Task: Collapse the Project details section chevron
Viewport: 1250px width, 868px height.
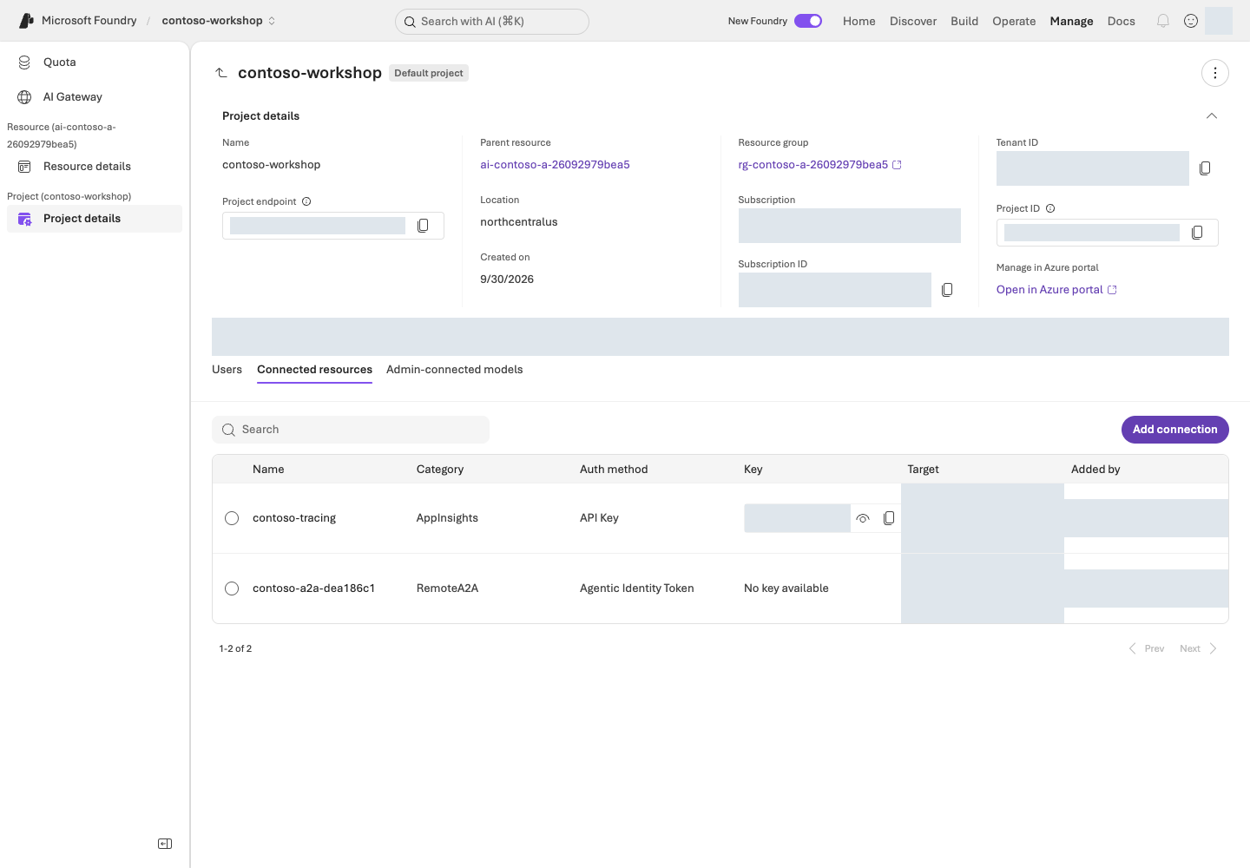Action: tap(1212, 115)
